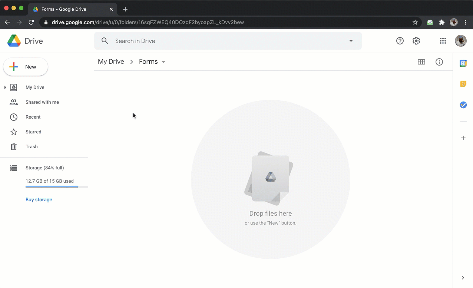Switch to grid layout view
Viewport: 473px width, 288px height.
[x=421, y=62]
